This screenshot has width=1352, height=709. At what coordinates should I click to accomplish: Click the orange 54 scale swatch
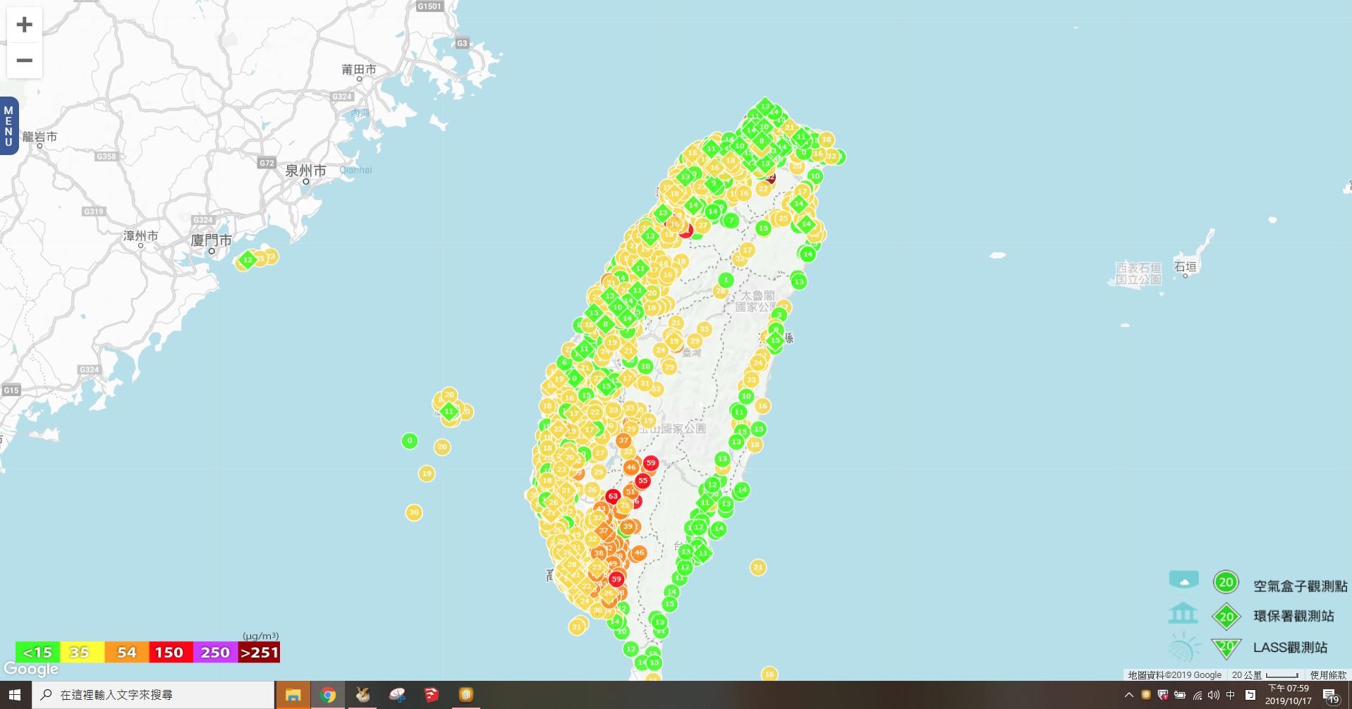coord(127,653)
